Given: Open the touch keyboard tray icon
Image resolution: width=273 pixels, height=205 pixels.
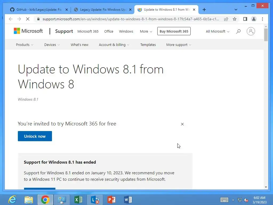Looking at the screenshot, I should coord(224,200).
